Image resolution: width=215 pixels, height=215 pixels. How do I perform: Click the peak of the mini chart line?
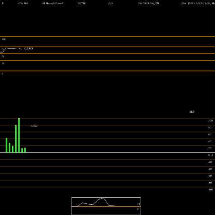click(104, 198)
